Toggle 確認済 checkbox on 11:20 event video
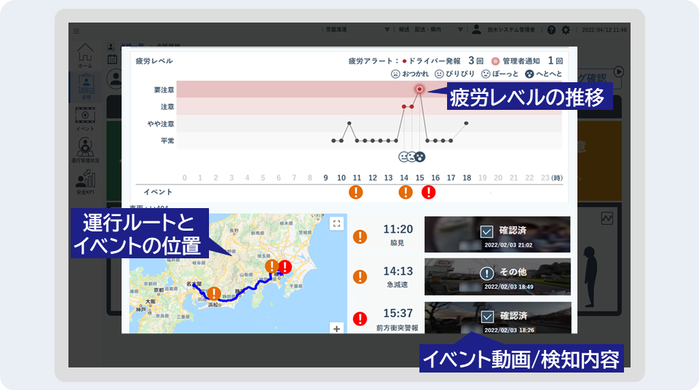 (x=486, y=231)
